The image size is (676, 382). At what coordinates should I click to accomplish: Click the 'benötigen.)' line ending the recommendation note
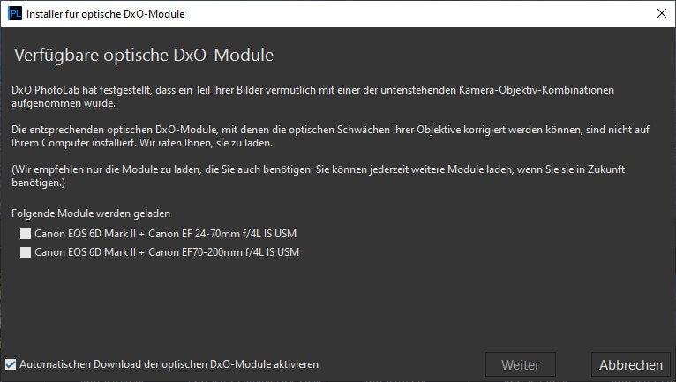click(38, 183)
